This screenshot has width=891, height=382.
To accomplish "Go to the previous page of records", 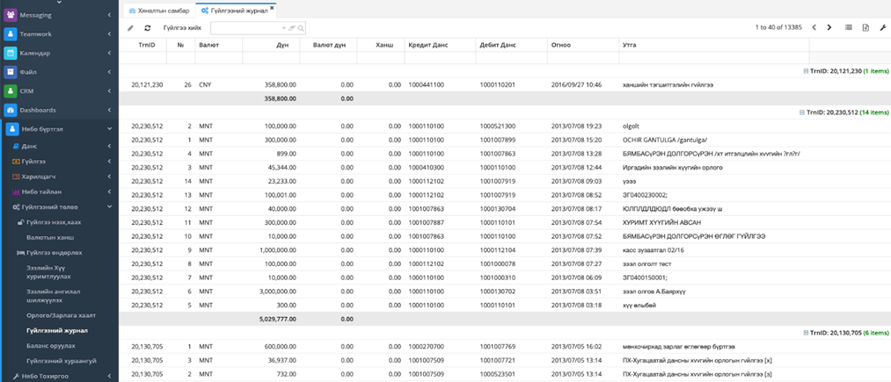I will tap(814, 27).
